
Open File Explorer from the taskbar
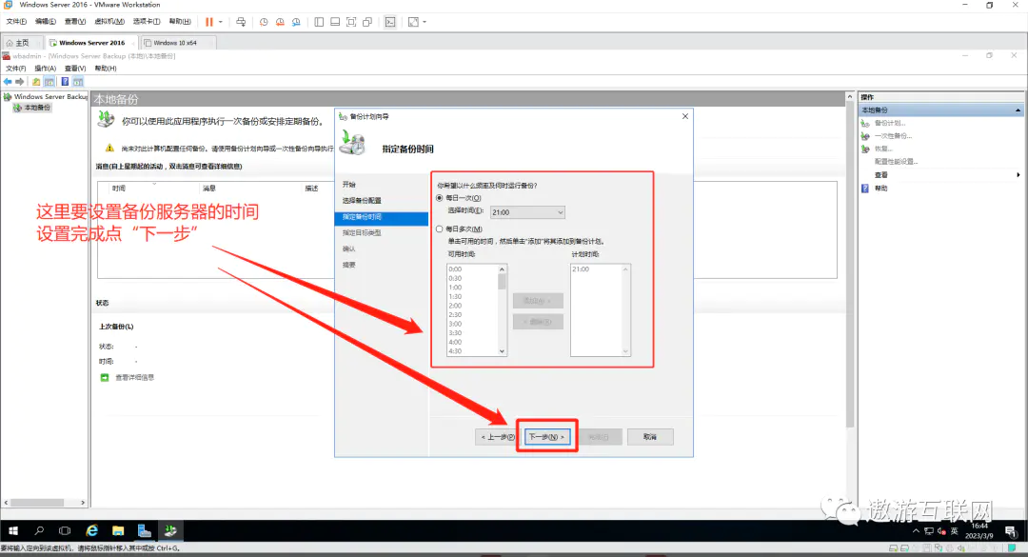[119, 530]
